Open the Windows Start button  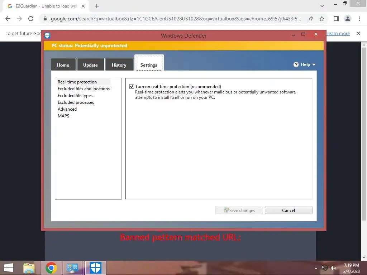click(9, 268)
